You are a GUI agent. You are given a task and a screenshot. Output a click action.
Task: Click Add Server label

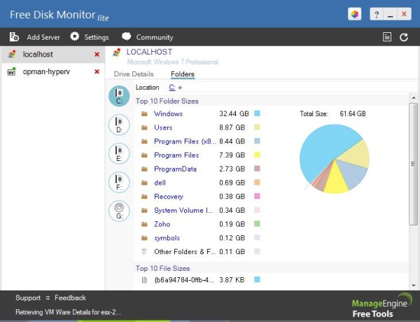[43, 37]
